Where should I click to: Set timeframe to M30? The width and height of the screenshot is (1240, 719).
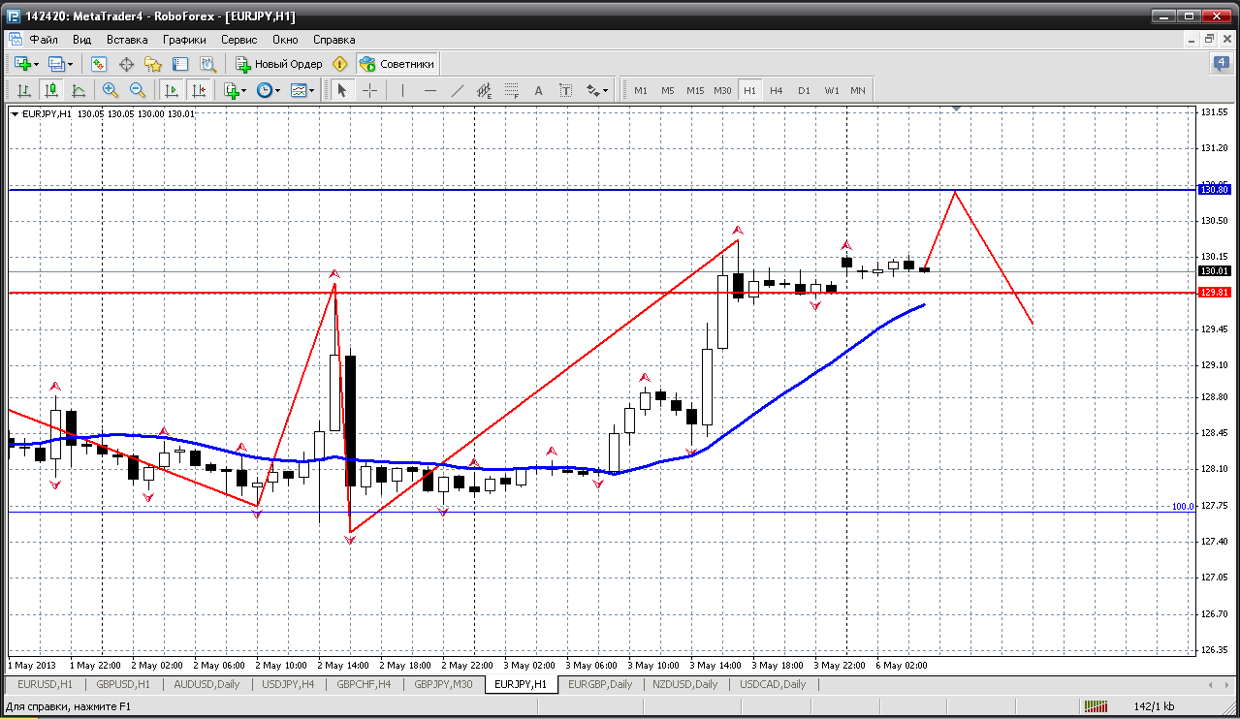pos(722,90)
